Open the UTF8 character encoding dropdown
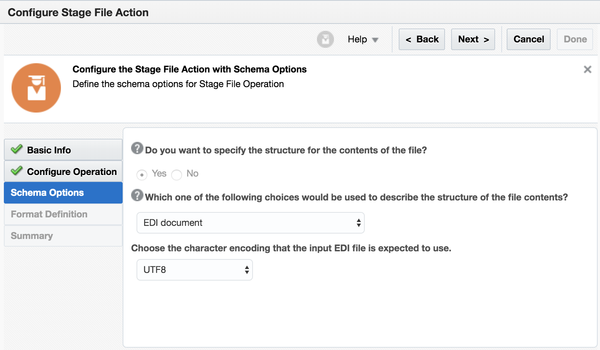Image resolution: width=600 pixels, height=350 pixels. tap(194, 270)
